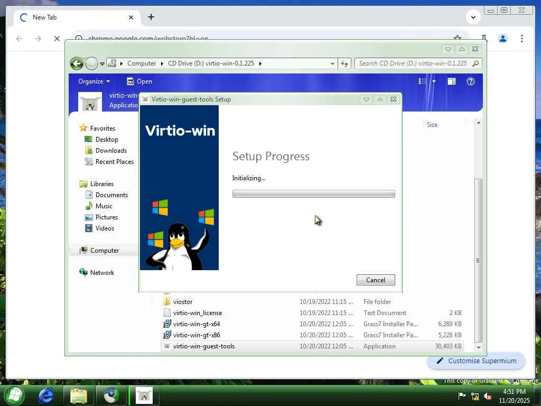
Task: Click Customise Supermium button
Action: [476, 361]
